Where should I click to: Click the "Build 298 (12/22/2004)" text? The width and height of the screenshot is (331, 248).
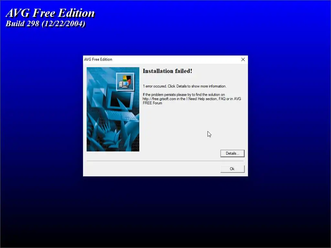pyautogui.click(x=45, y=23)
